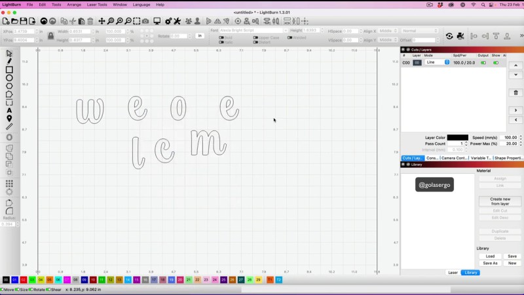
Task: Click the Save file icon
Action: [x=24, y=22]
